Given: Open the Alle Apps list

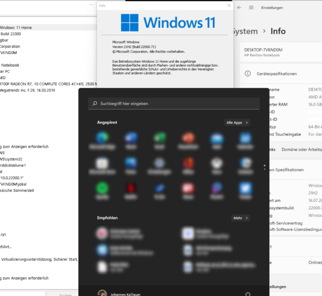Looking at the screenshot, I should [x=237, y=123].
